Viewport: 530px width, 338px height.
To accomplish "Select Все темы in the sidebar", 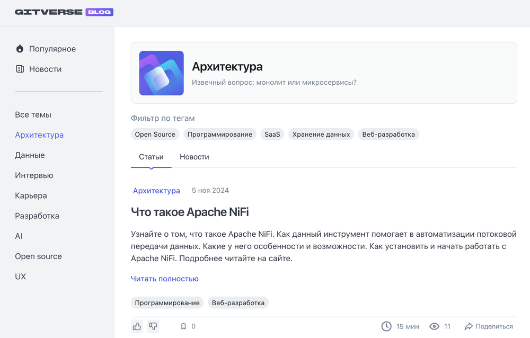I will [33, 114].
